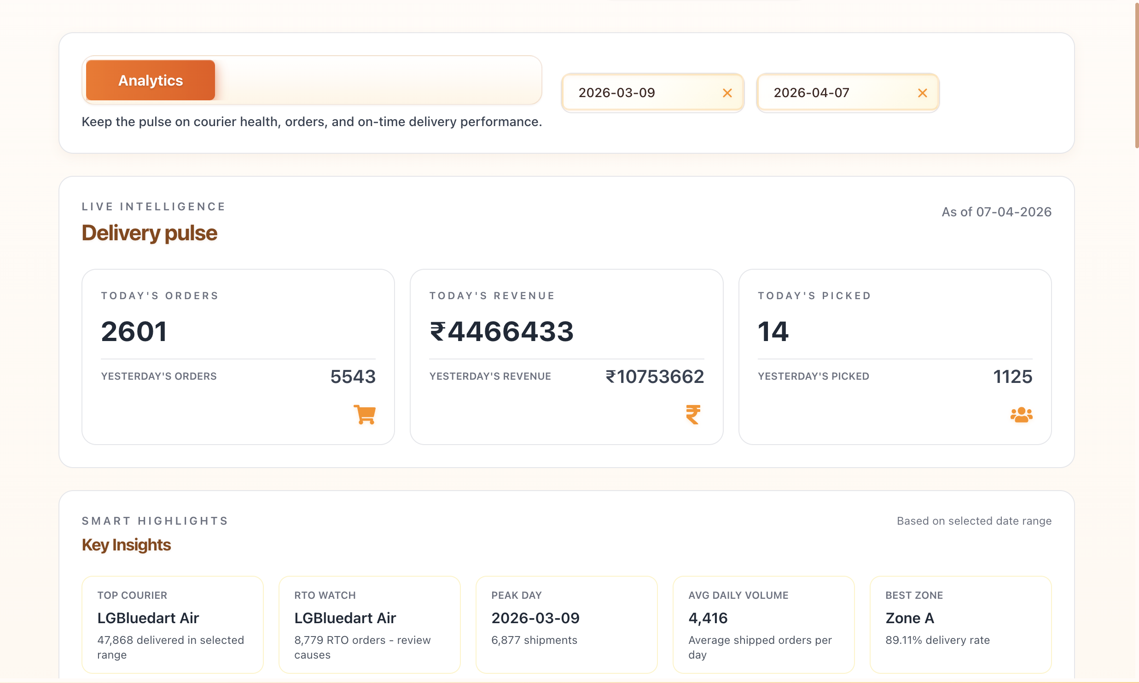The width and height of the screenshot is (1139, 683).
Task: Click the Peak Day date 2026-03-09
Action: click(535, 618)
